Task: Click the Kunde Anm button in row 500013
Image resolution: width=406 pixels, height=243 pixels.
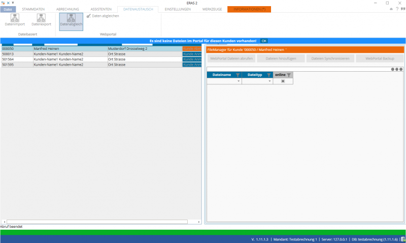Action: tap(192, 54)
